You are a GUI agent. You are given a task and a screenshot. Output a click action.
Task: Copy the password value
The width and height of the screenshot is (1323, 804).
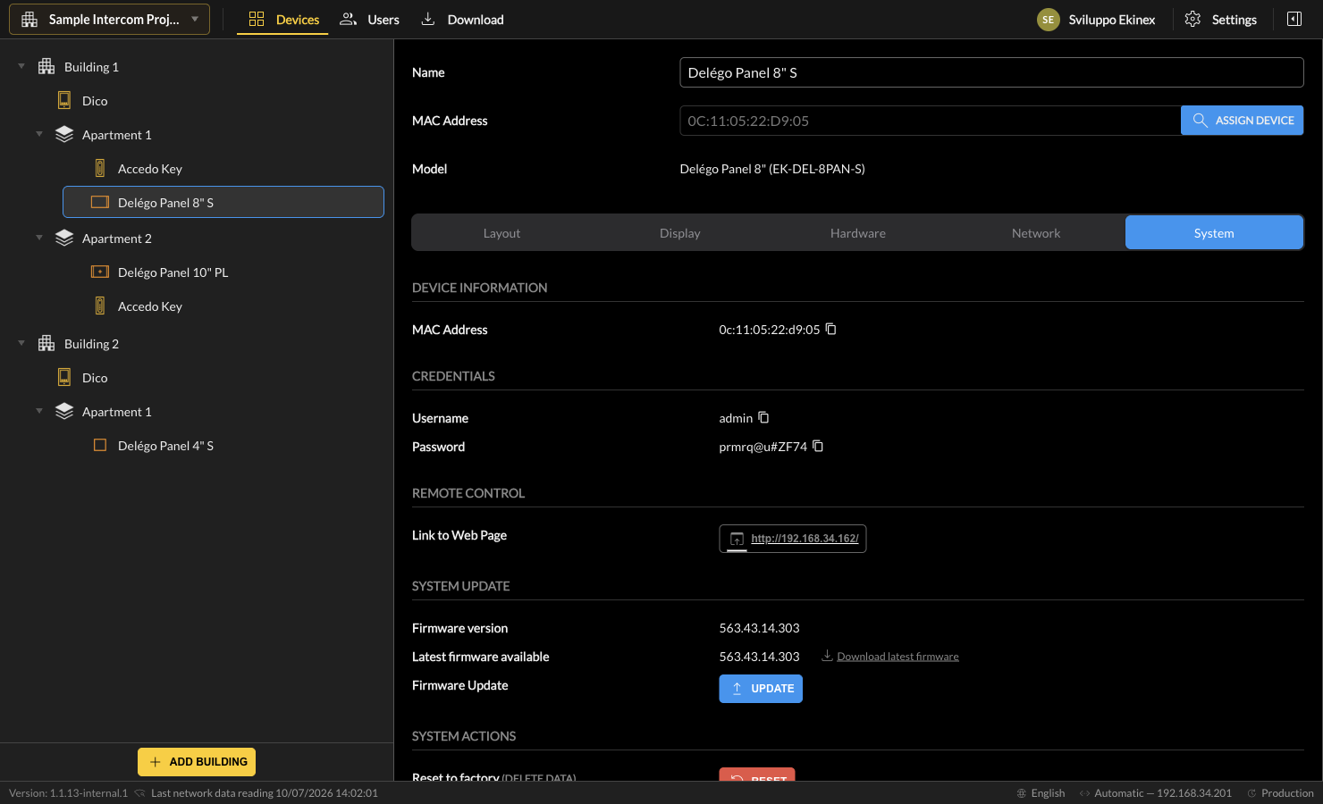point(818,446)
